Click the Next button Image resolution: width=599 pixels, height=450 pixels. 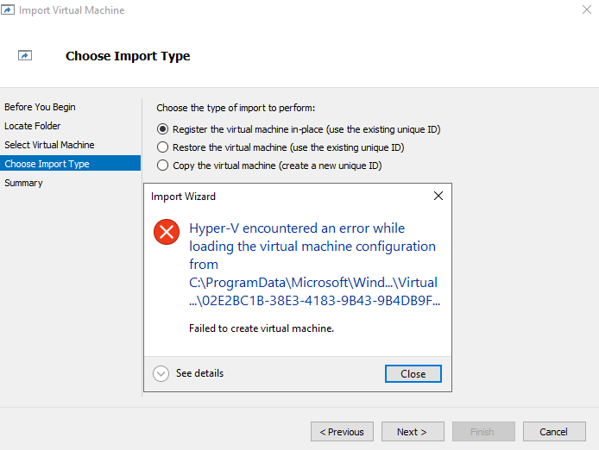pos(412,432)
